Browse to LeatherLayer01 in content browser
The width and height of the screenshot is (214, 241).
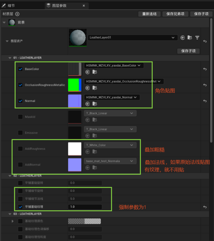(190, 38)
